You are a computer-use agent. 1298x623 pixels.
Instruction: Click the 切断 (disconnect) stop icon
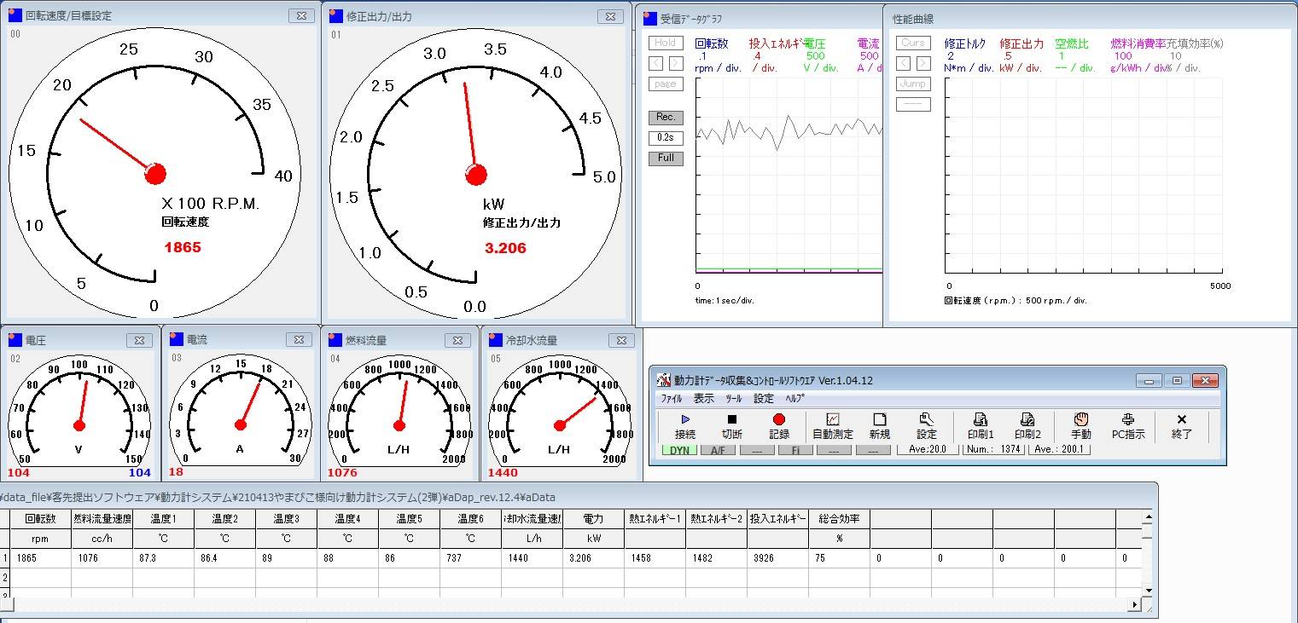(x=731, y=419)
